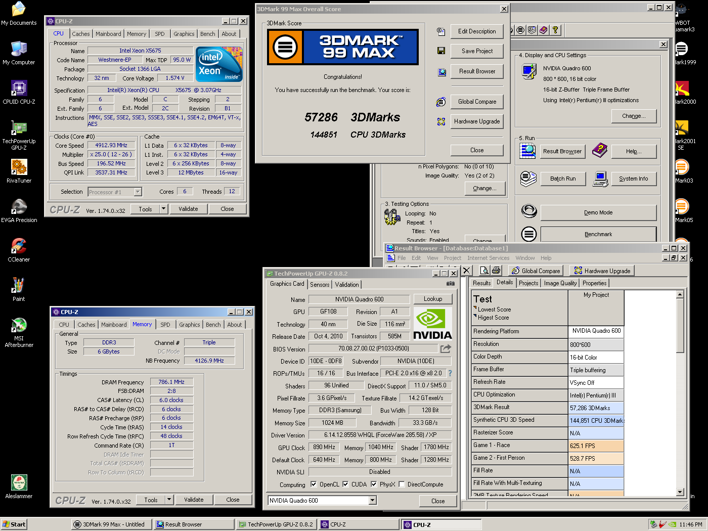Click the notepad icon beside Edit Description

point(441,31)
